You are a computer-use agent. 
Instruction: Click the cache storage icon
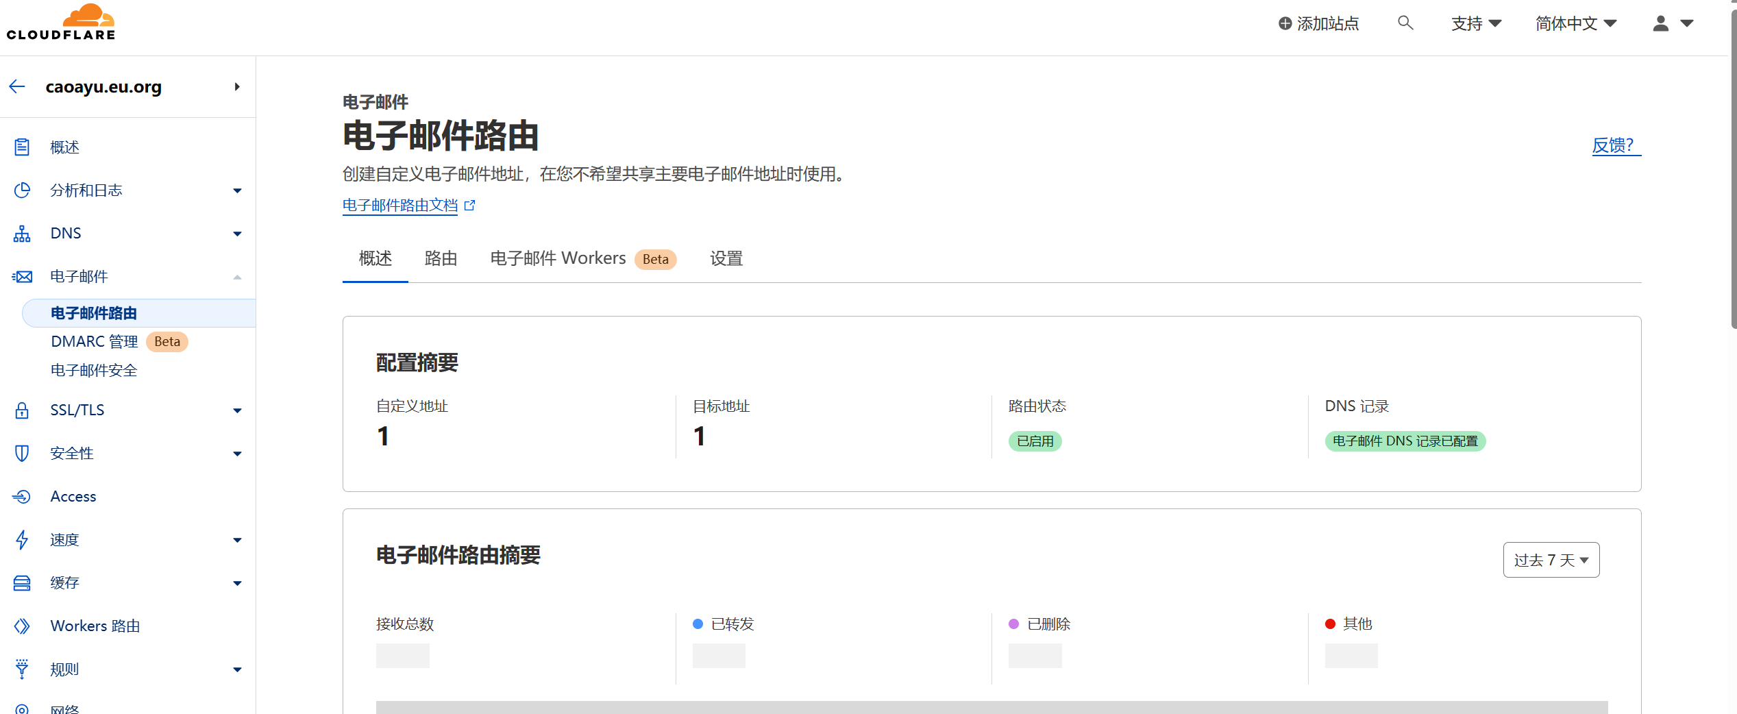[22, 582]
